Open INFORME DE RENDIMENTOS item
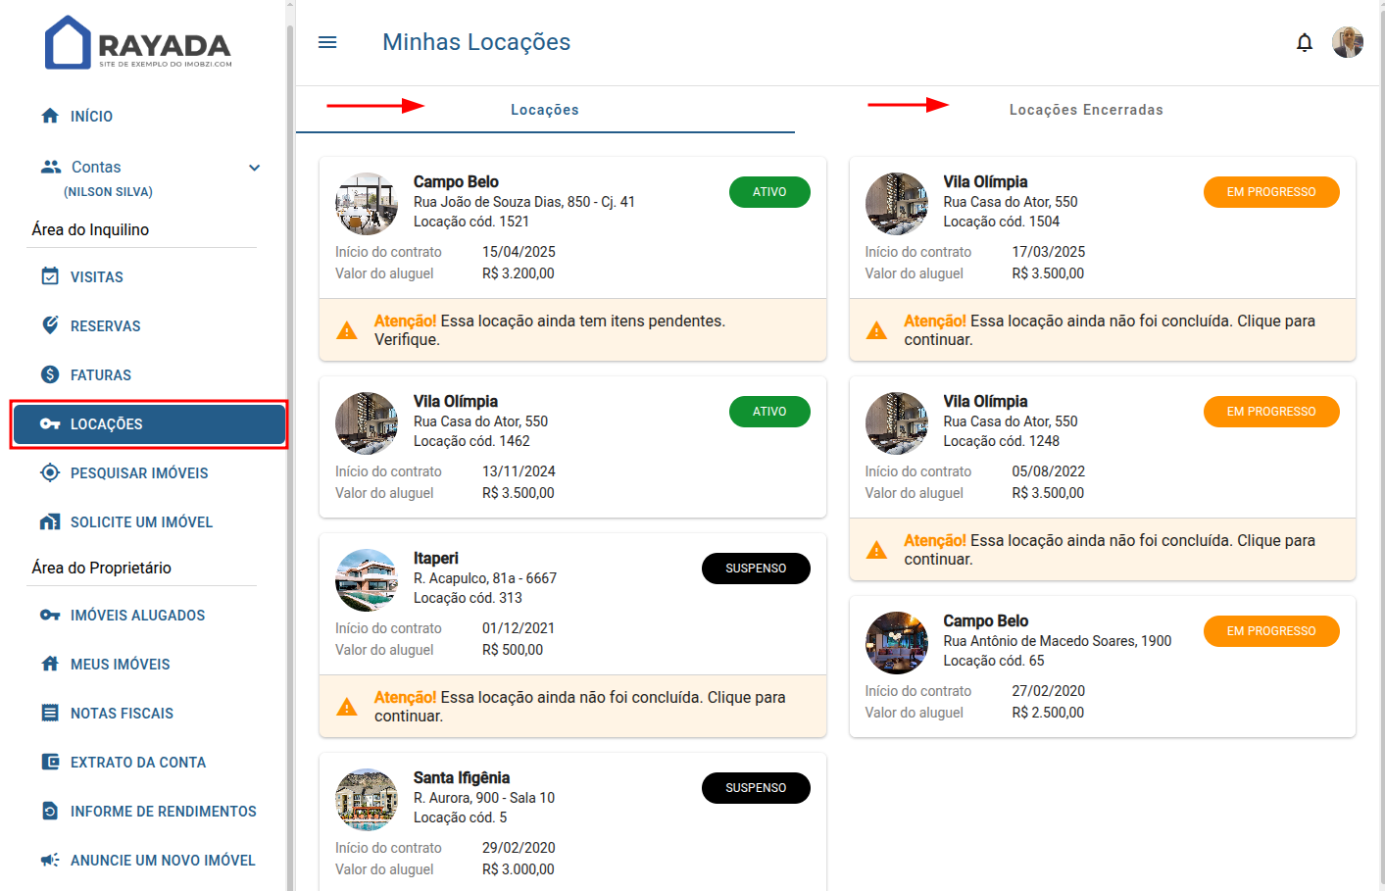 pyautogui.click(x=164, y=812)
